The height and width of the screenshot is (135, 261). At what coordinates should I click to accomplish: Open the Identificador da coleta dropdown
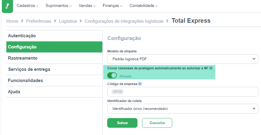(183, 109)
